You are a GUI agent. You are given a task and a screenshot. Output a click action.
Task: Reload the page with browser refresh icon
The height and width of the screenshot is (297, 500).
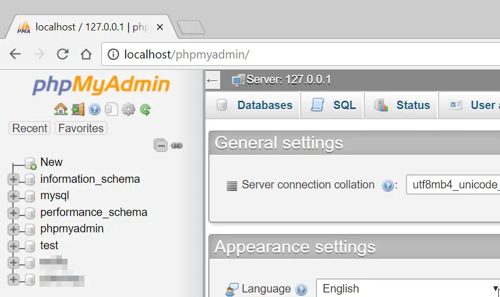point(62,54)
